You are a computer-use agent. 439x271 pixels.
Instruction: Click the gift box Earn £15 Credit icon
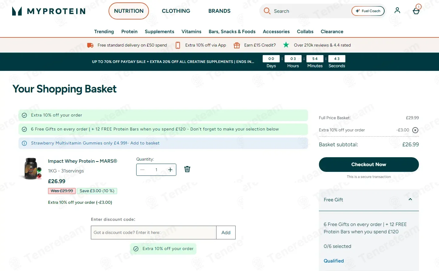tap(237, 45)
